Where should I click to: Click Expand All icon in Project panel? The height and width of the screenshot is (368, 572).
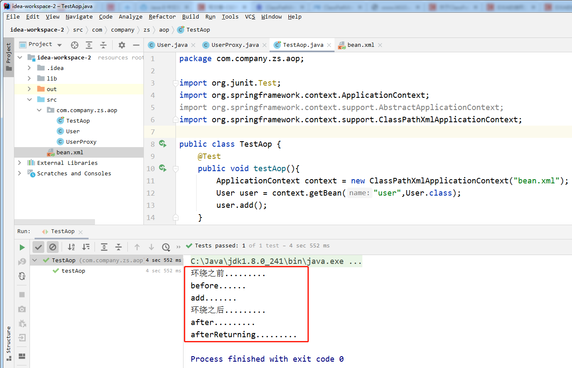(x=89, y=45)
